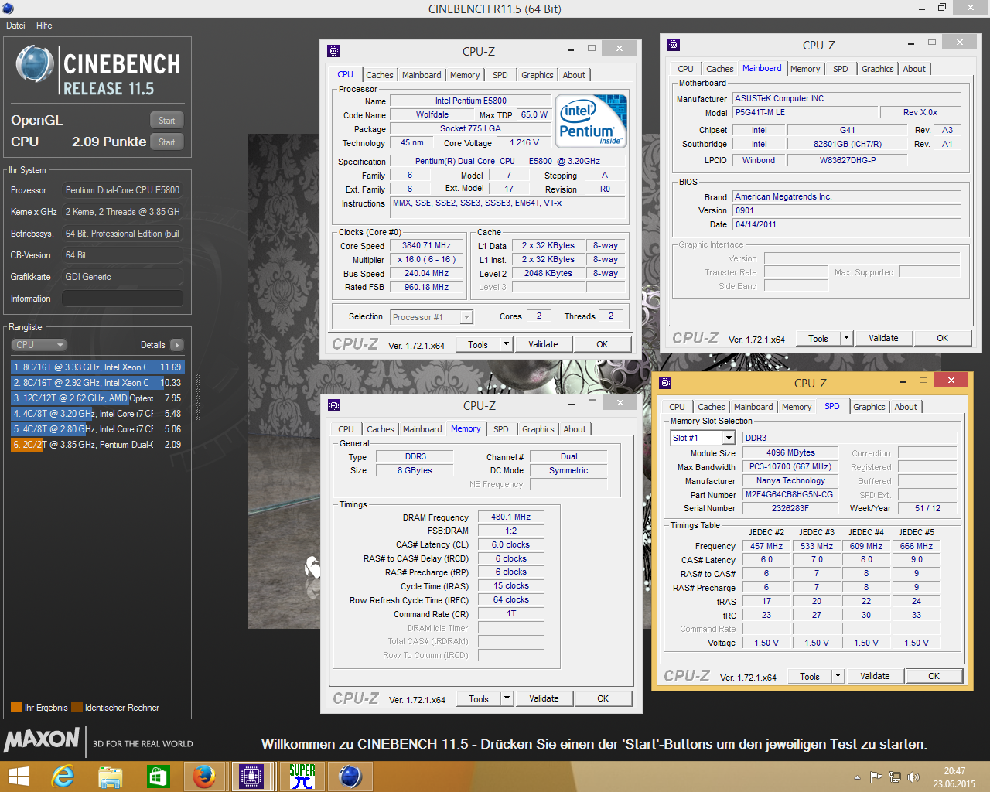Image resolution: width=990 pixels, height=792 pixels.
Task: Open the Datei menu
Action: (15, 26)
